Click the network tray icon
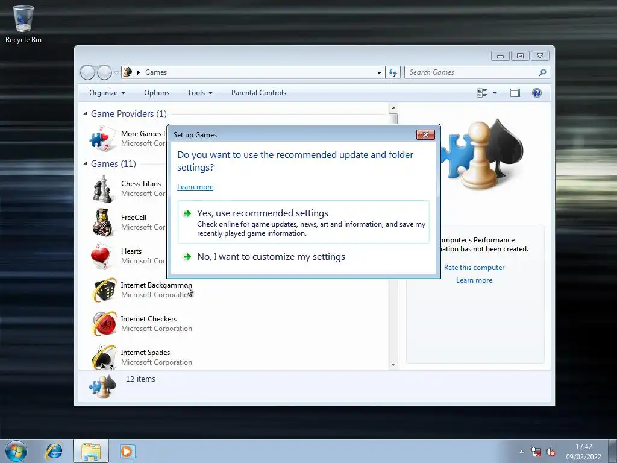The width and height of the screenshot is (617, 463). (x=536, y=452)
